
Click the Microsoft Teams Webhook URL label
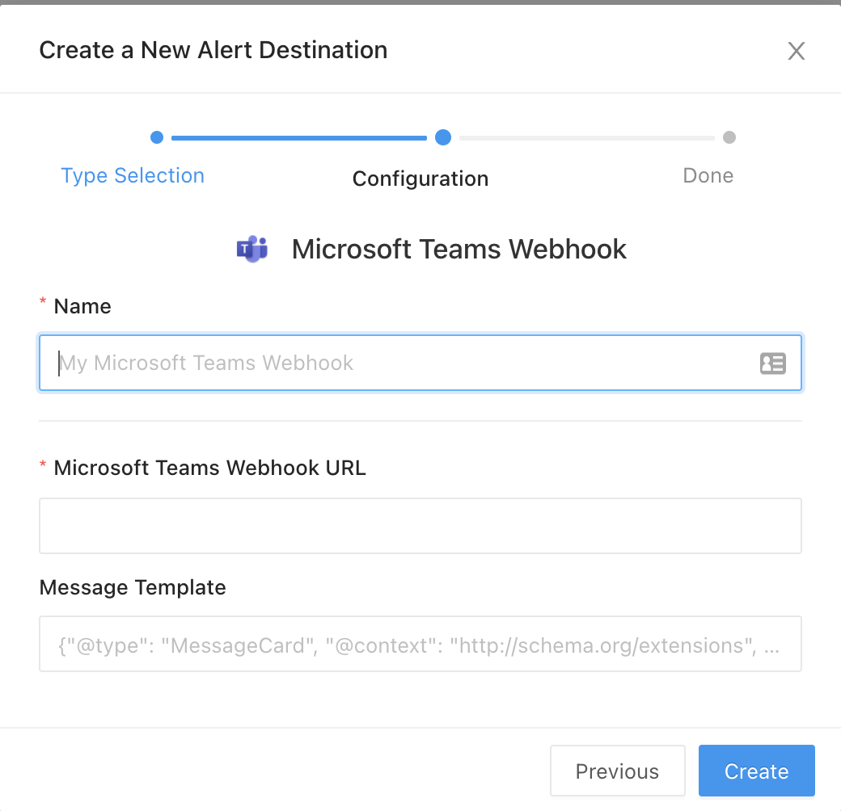pos(209,468)
